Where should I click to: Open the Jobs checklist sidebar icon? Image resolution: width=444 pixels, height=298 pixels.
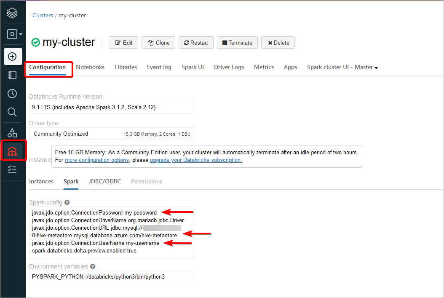point(13,169)
